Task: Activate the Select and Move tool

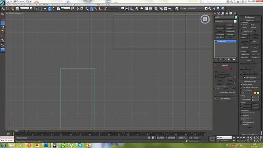Action: (x=49, y=9)
